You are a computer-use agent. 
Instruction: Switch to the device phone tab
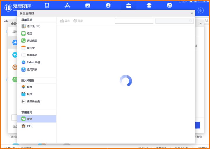47,6
